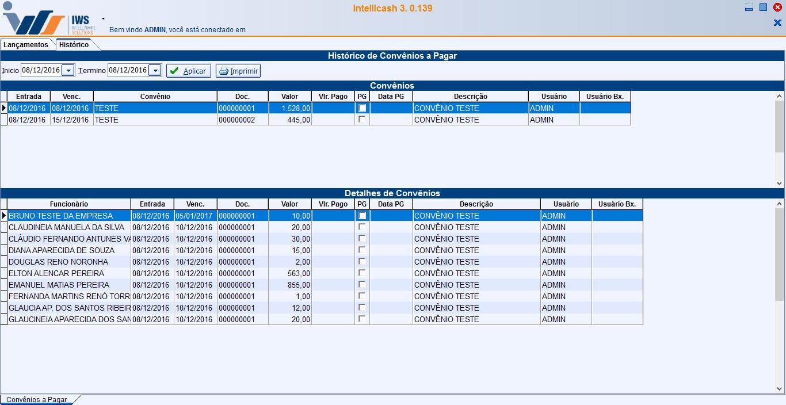Select employee DOUGLAS RENO NORONHA
The width and height of the screenshot is (786, 405).
point(69,262)
